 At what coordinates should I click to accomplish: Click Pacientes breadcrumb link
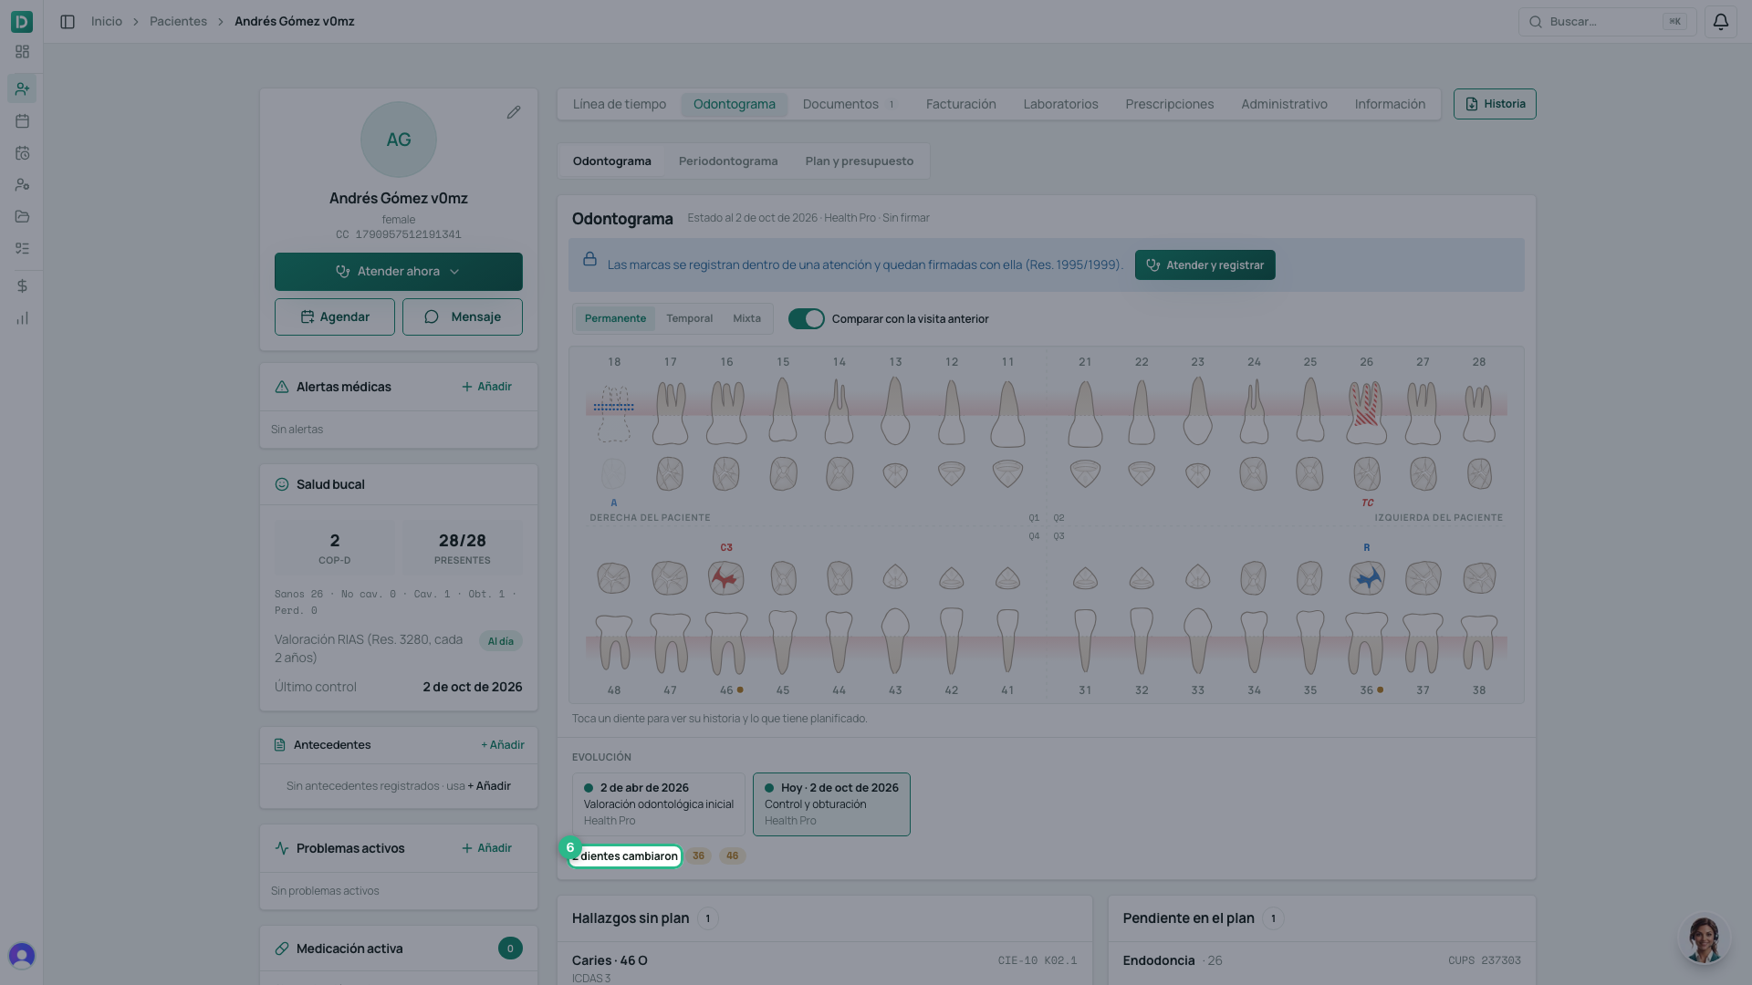[x=178, y=21]
